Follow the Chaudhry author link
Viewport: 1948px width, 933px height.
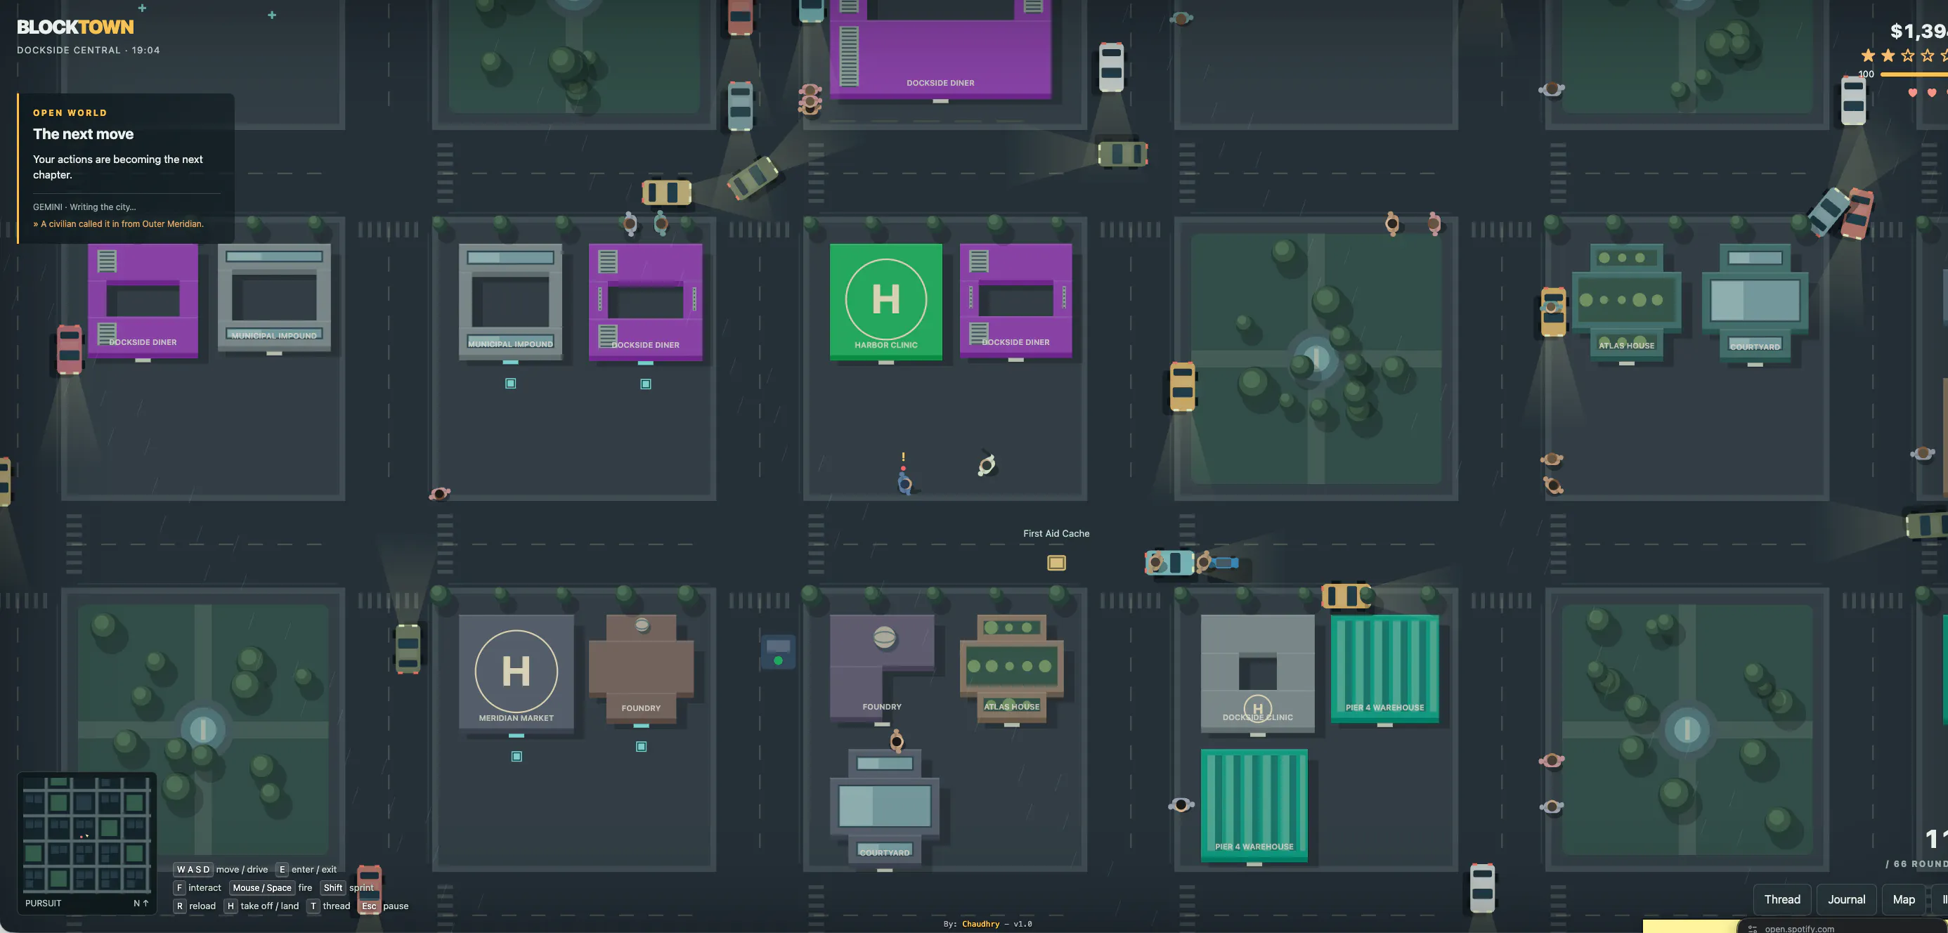pyautogui.click(x=980, y=924)
